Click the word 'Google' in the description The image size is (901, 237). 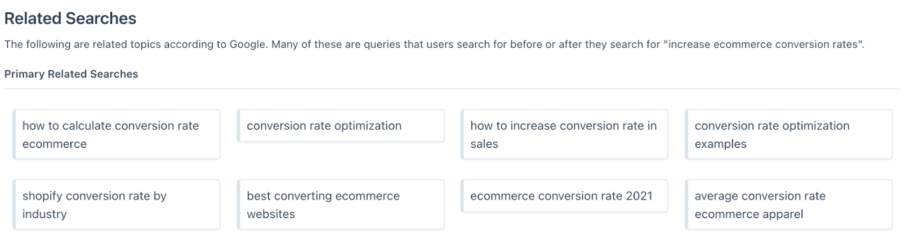[x=247, y=44]
